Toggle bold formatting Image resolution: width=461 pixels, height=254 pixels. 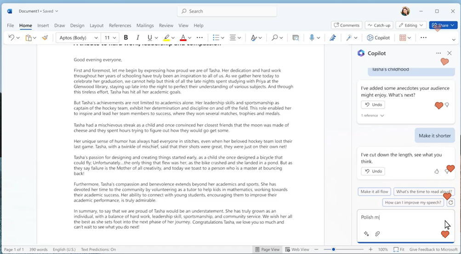coord(126,38)
